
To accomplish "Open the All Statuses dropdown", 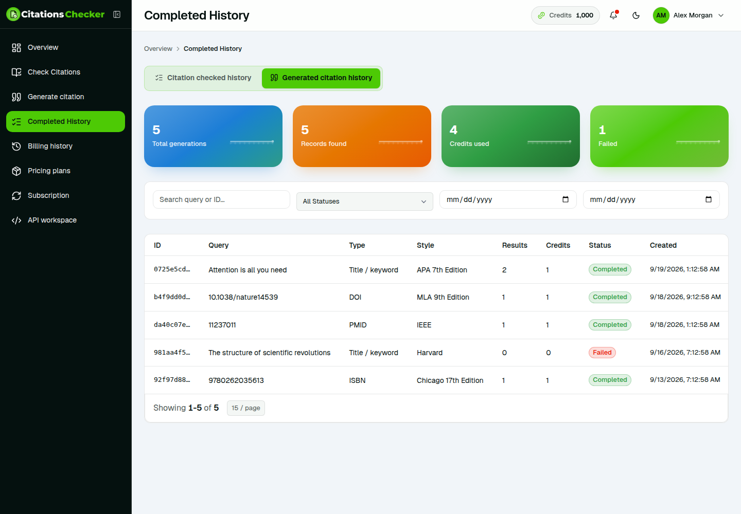I will (x=364, y=201).
